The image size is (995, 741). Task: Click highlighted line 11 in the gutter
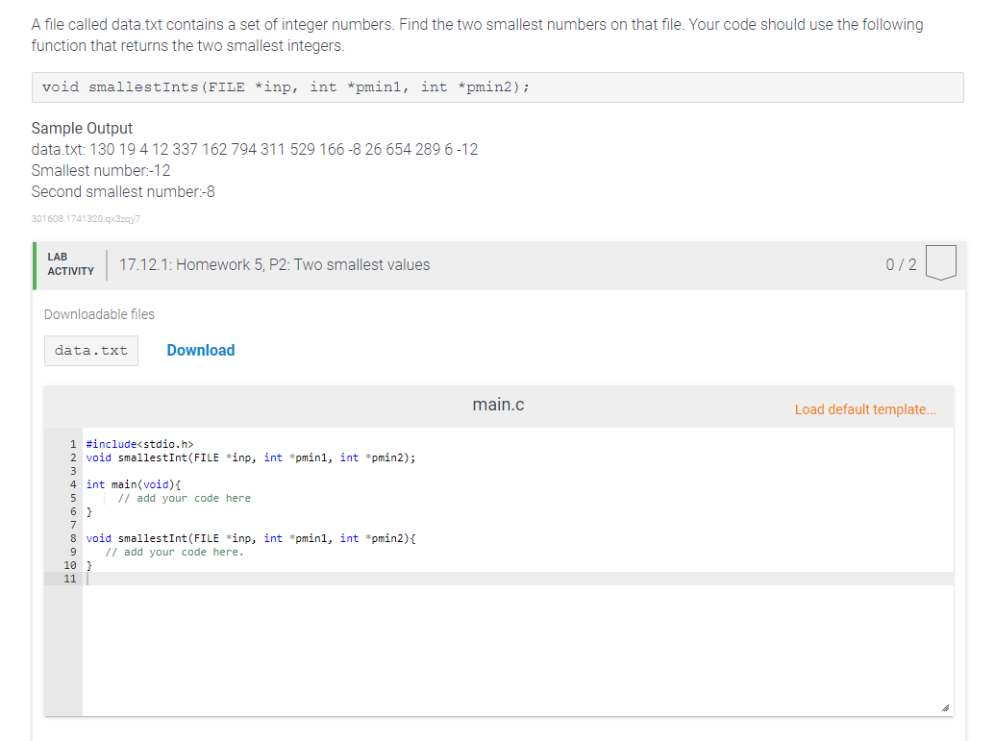pos(70,578)
